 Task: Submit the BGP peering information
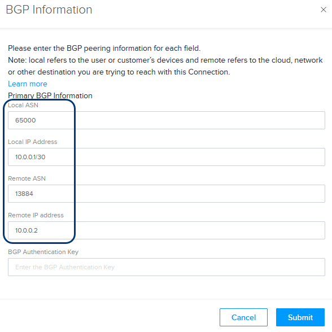tap(300, 317)
